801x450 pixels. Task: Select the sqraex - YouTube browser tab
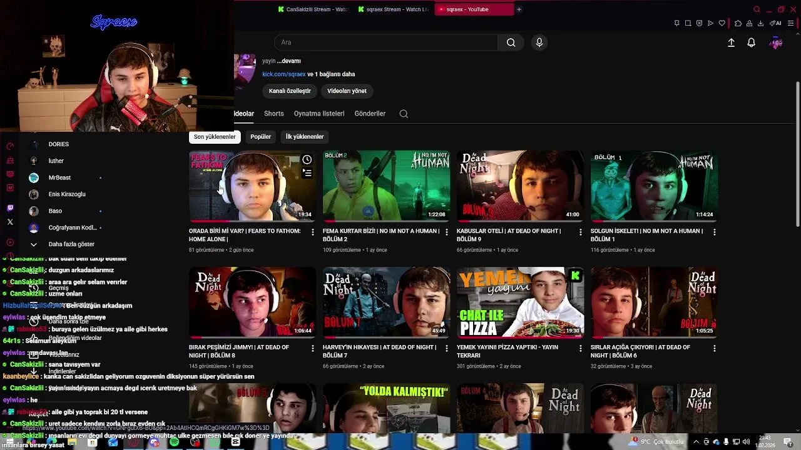(473, 9)
